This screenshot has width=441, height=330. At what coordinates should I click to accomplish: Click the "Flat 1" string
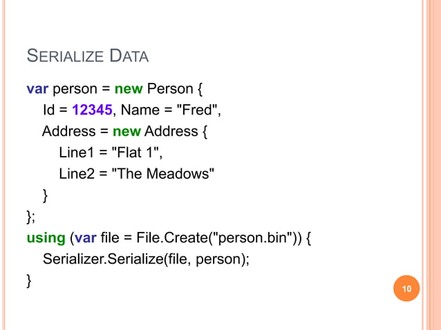(135, 153)
